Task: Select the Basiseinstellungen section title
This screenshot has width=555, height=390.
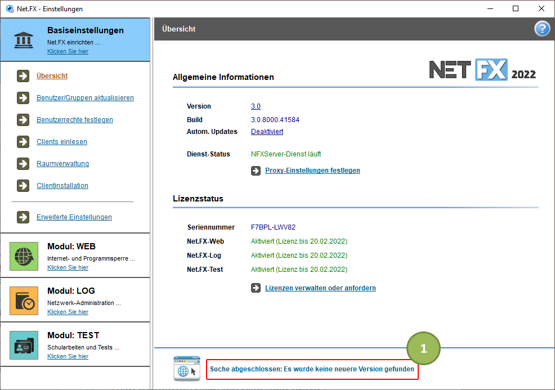Action: pos(86,30)
